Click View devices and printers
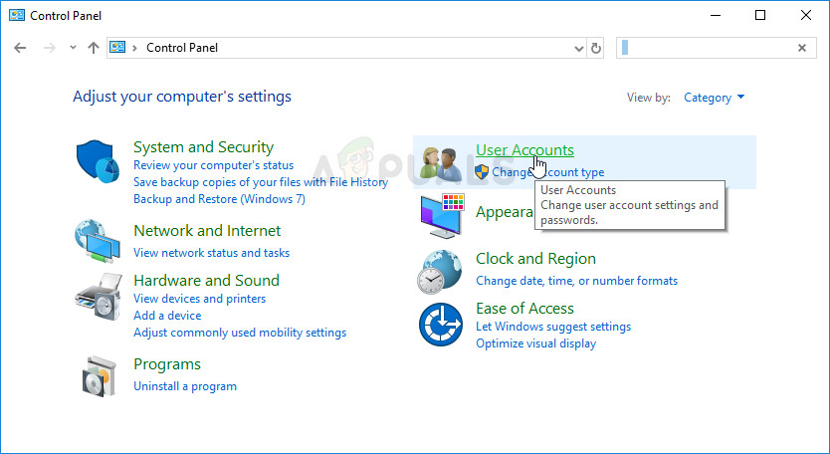This screenshot has height=454, width=830. 200,299
